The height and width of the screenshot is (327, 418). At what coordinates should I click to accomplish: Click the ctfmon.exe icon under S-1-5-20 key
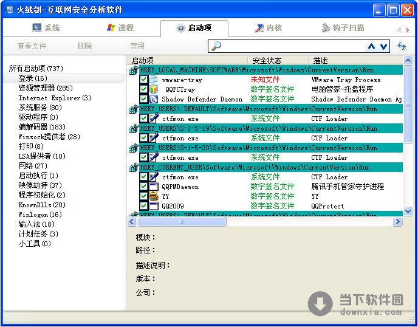[154, 157]
